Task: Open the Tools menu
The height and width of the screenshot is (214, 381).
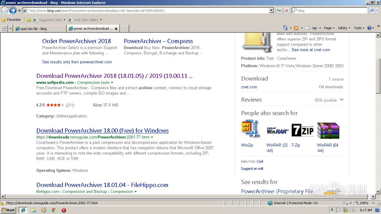Action: point(359,28)
